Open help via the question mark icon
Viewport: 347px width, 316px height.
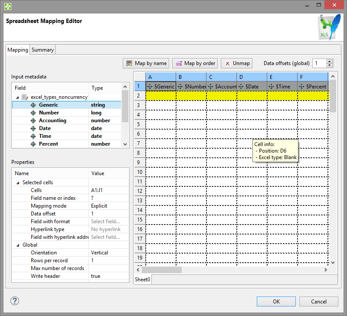click(x=15, y=301)
